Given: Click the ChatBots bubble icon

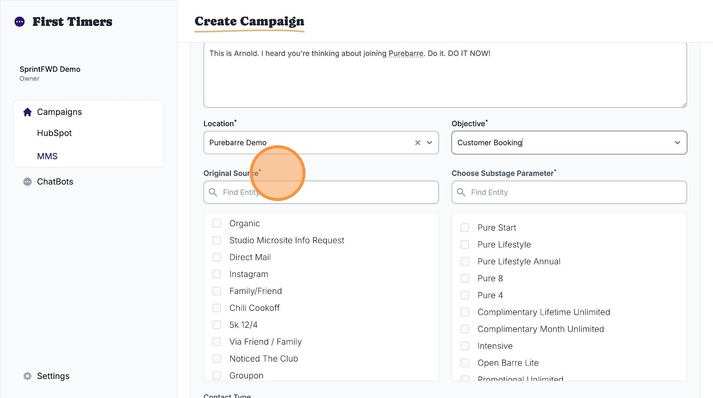Looking at the screenshot, I should tap(28, 182).
